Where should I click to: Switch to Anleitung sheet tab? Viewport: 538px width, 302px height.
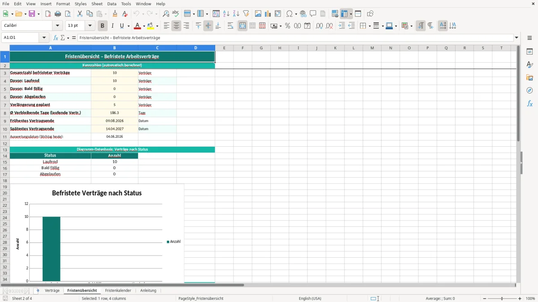[x=148, y=290]
